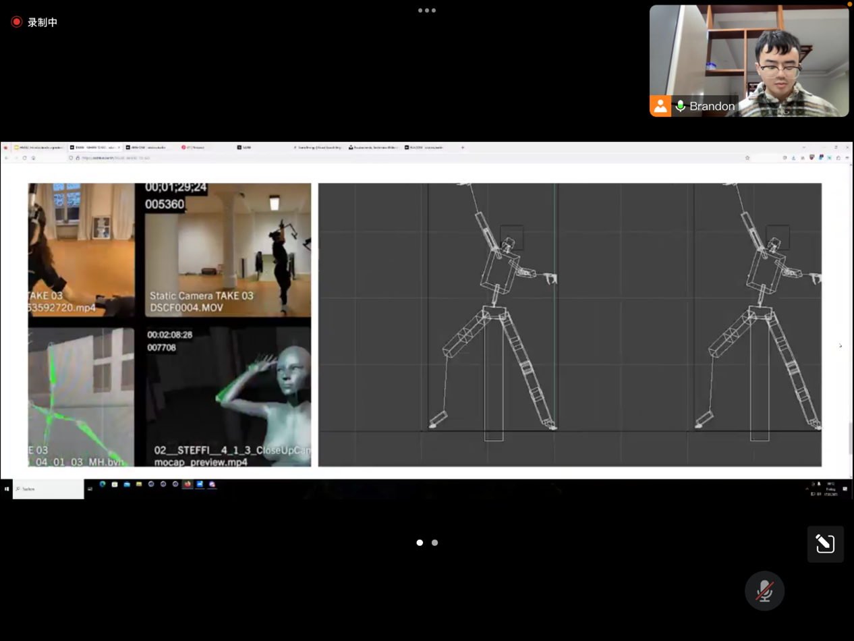The height and width of the screenshot is (641, 854).
Task: Open Firefox from the taskbar
Action: pyautogui.click(x=188, y=484)
